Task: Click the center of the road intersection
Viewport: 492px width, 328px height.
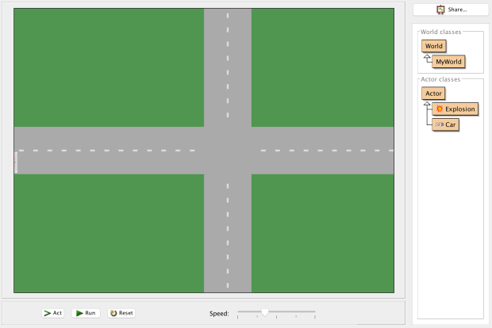Action: pos(228,151)
